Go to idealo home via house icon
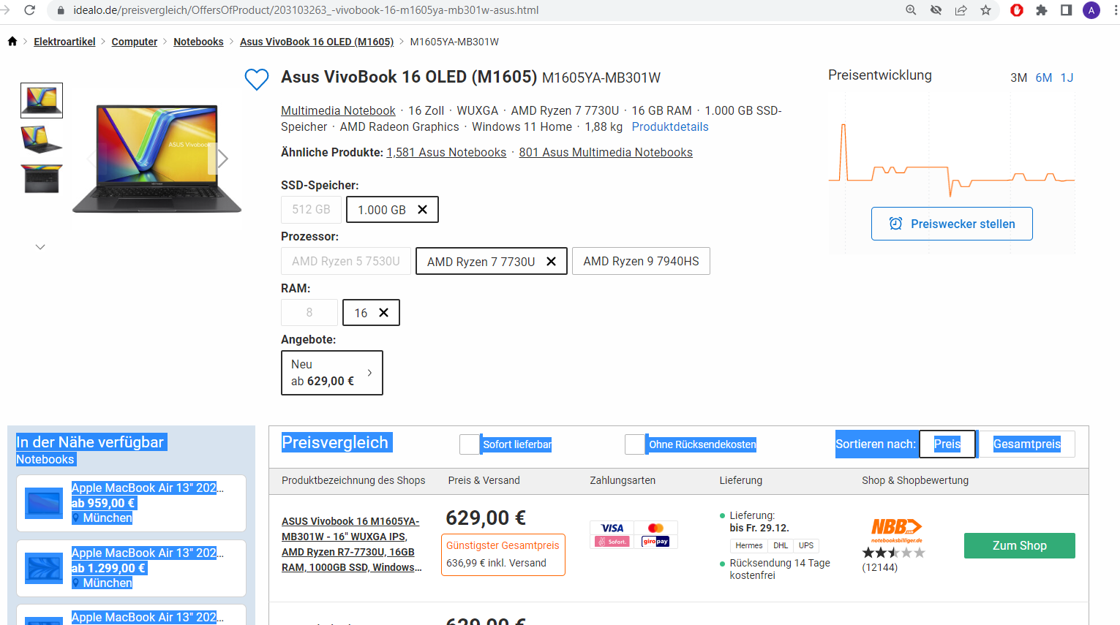 [x=12, y=42]
